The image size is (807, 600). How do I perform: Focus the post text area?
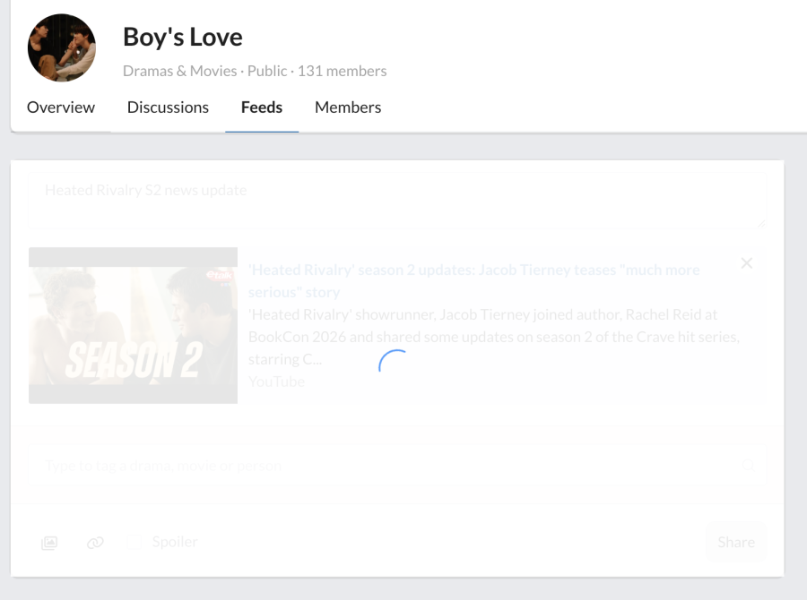pos(396,201)
